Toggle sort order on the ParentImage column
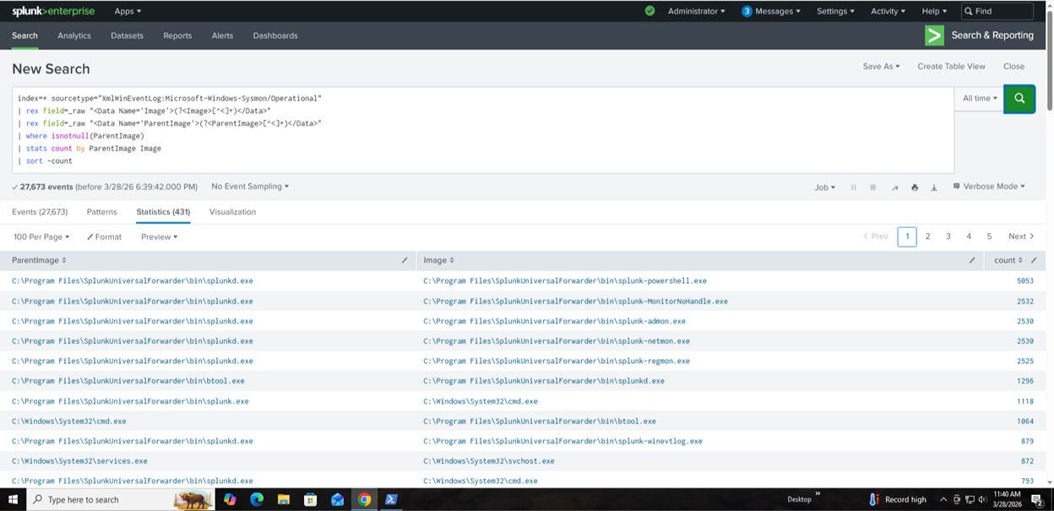 pos(39,260)
